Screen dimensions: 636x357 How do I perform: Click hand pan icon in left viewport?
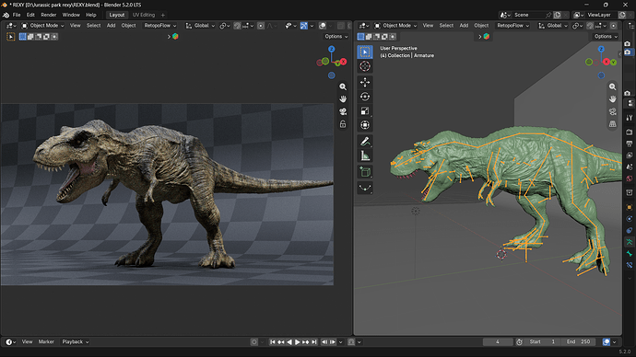[x=343, y=98]
